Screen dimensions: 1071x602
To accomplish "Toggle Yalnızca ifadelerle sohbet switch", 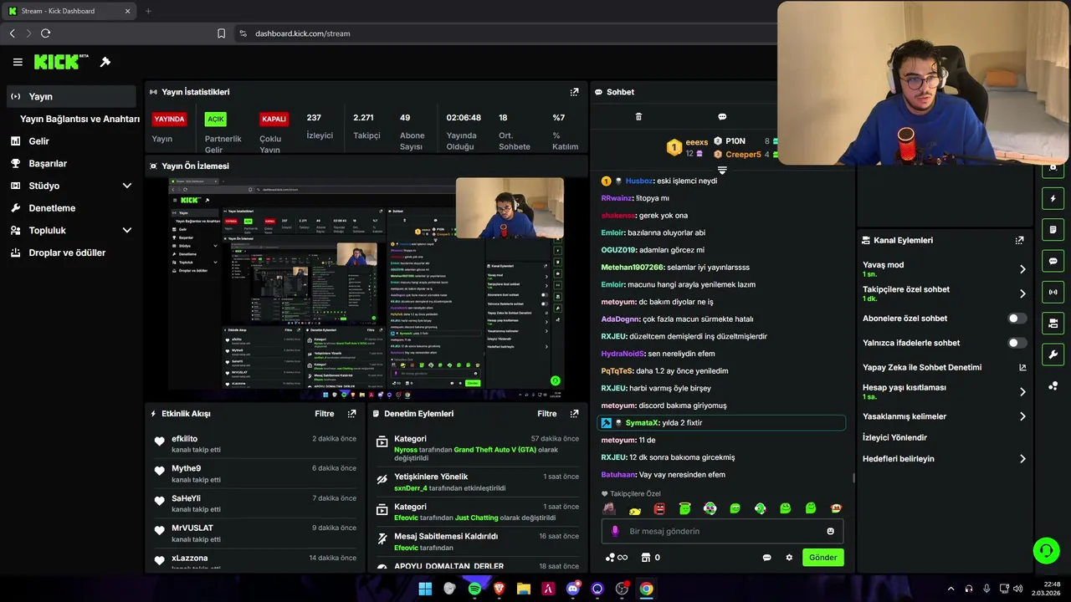I will point(1017,343).
